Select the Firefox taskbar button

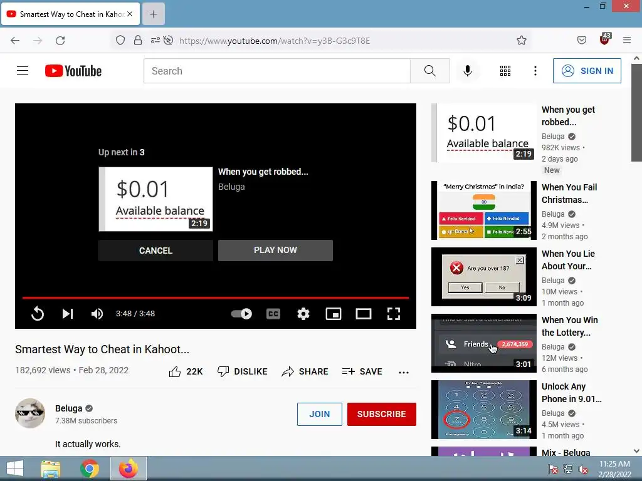click(128, 468)
